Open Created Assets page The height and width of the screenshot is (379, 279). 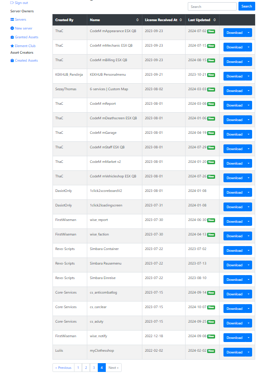[26, 60]
